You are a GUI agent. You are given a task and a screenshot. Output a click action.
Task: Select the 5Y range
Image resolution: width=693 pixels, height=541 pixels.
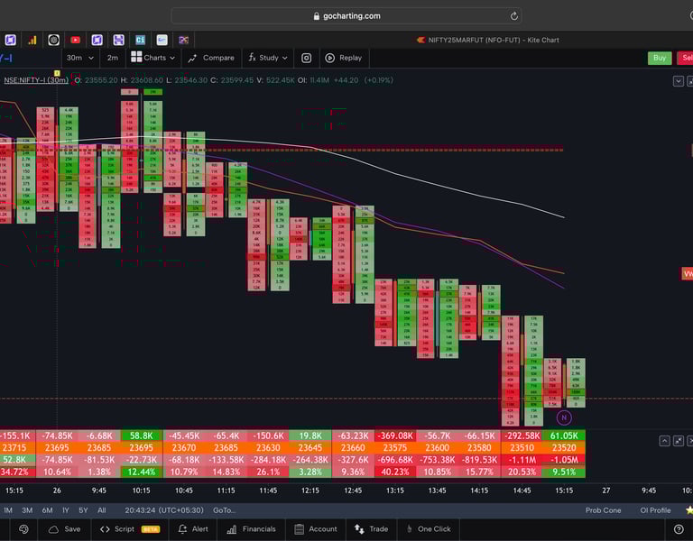click(83, 510)
